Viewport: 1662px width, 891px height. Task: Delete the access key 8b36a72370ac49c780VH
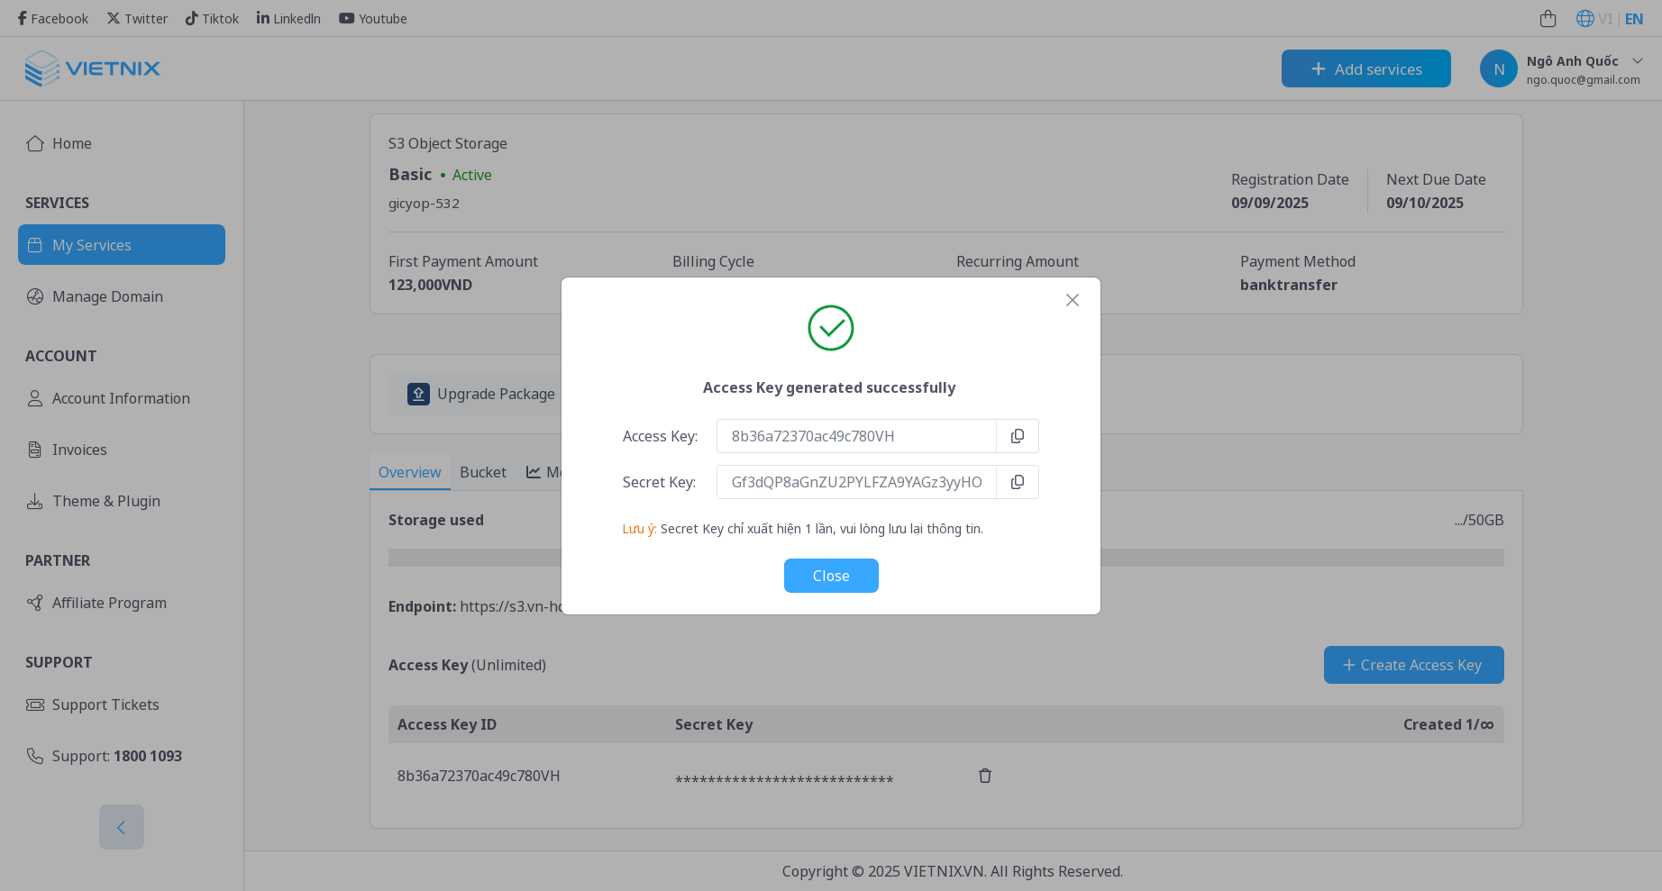[x=984, y=776]
